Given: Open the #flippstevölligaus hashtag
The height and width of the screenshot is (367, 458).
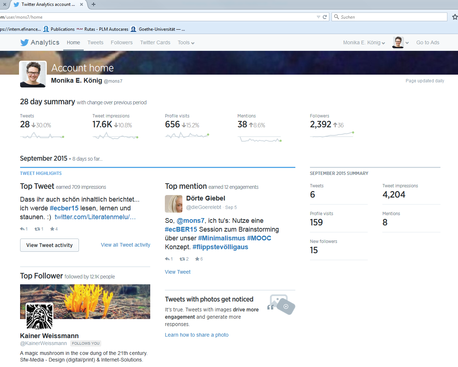Looking at the screenshot, I should click(x=220, y=247).
